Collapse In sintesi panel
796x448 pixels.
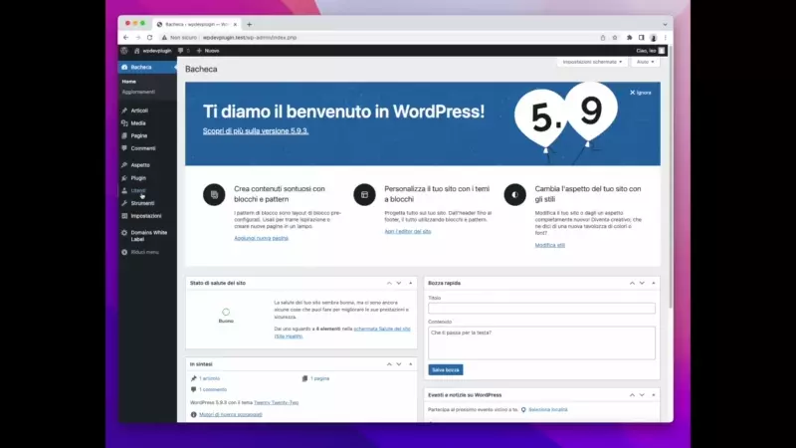pyautogui.click(x=410, y=364)
